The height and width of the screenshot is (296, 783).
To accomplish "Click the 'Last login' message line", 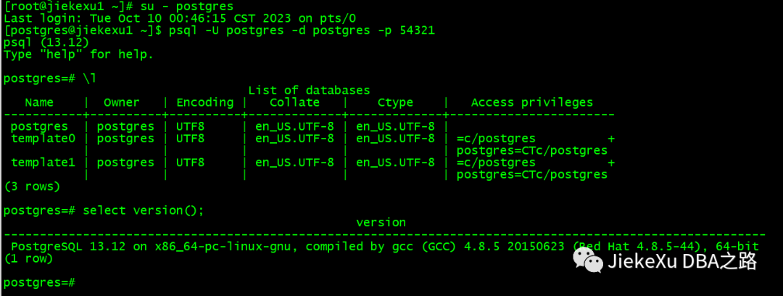I will pyautogui.click(x=180, y=19).
